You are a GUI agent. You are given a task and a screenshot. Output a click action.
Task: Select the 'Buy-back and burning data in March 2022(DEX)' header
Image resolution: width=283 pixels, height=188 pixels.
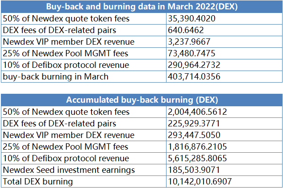tap(142, 7)
